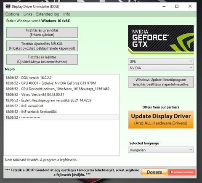Image resolution: width=202 pixels, height=183 pixels.
Task: Open the Links menu
Action: point(28,14)
